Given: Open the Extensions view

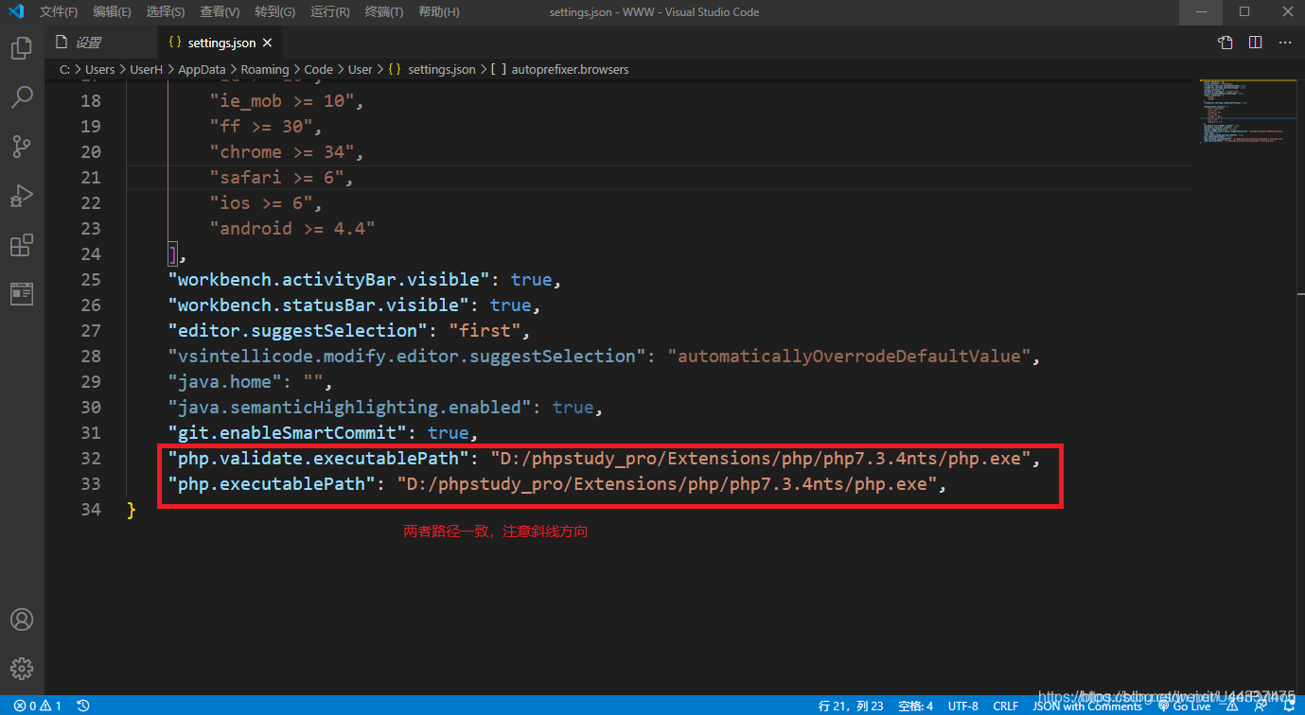Looking at the screenshot, I should point(21,245).
